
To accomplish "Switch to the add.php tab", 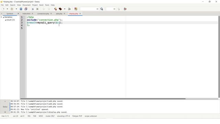I will 59,14.
